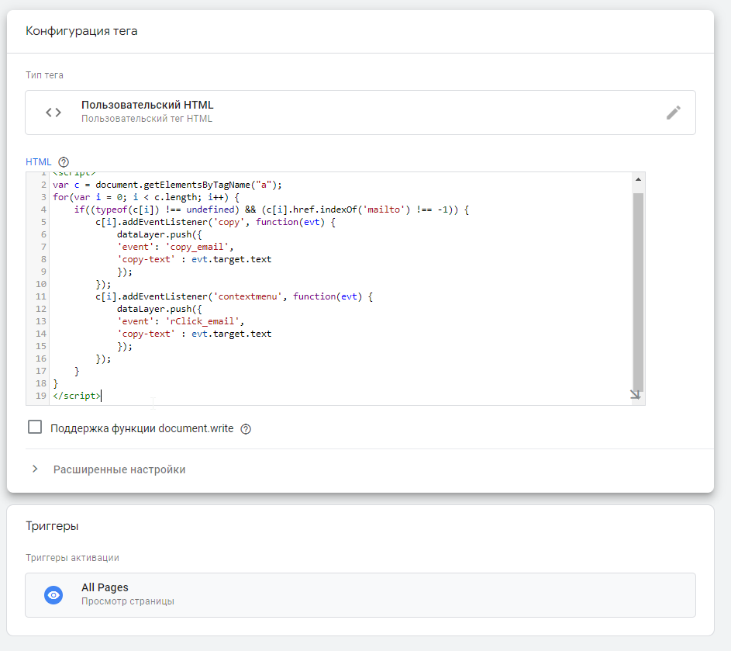
Task: Click the for loop code line
Action: tap(146, 197)
